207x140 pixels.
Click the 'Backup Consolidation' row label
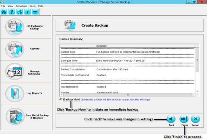coord(73,69)
